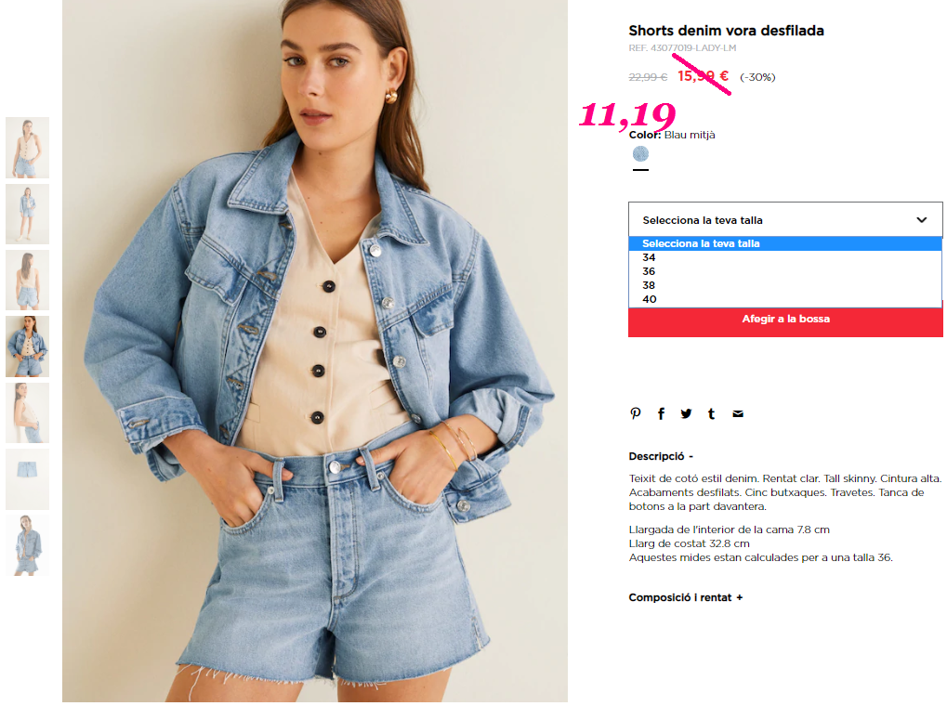Share product on Facebook
Image resolution: width=947 pixels, height=706 pixels.
[x=661, y=413]
